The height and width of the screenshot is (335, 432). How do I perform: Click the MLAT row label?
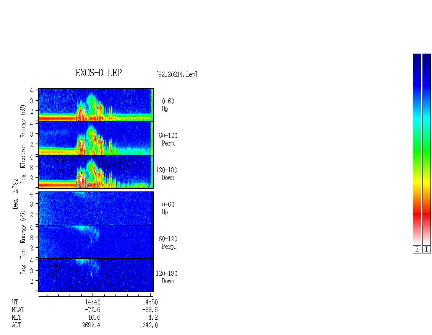pos(18,310)
